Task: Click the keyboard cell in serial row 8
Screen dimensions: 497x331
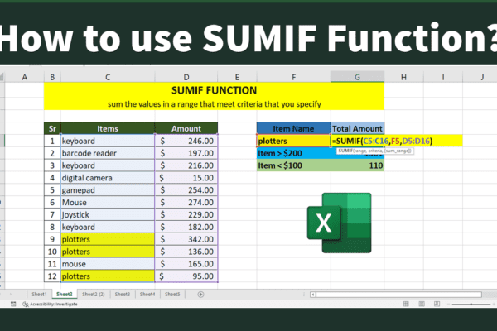Action: (x=108, y=227)
